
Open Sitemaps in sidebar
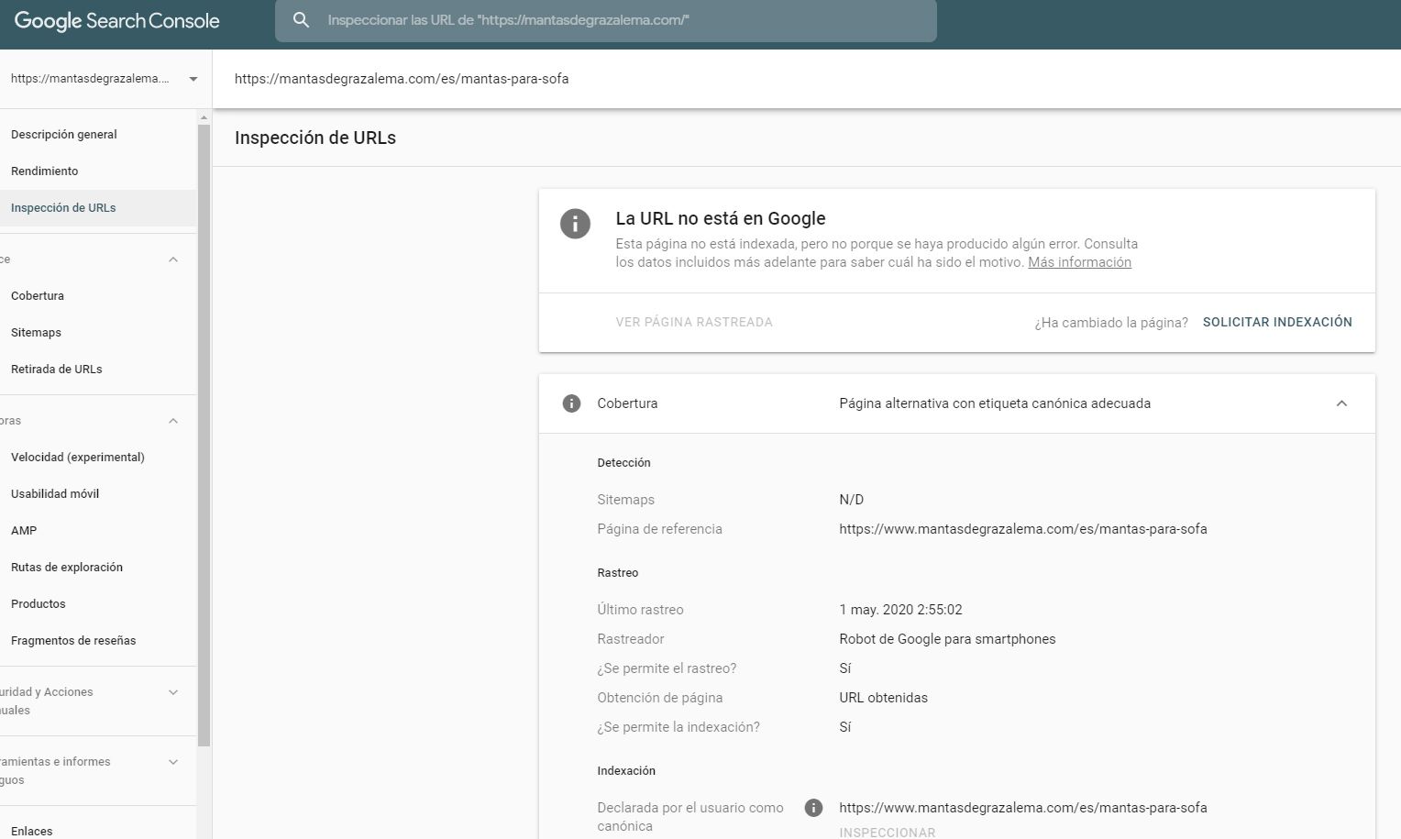tap(36, 333)
